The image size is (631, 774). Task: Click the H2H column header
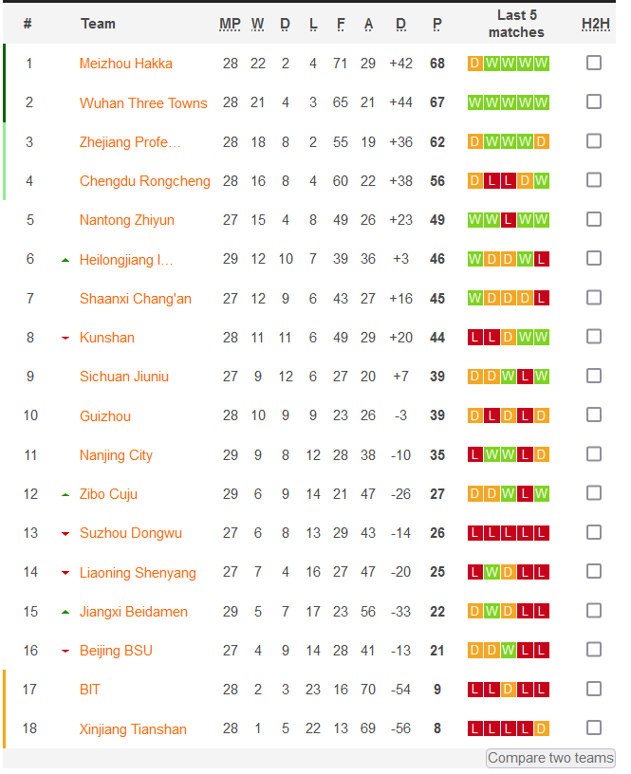[595, 24]
